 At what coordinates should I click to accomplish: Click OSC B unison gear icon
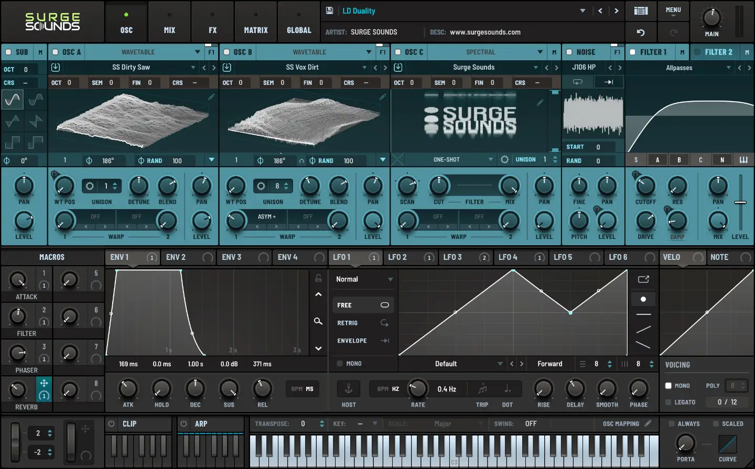[x=261, y=186]
